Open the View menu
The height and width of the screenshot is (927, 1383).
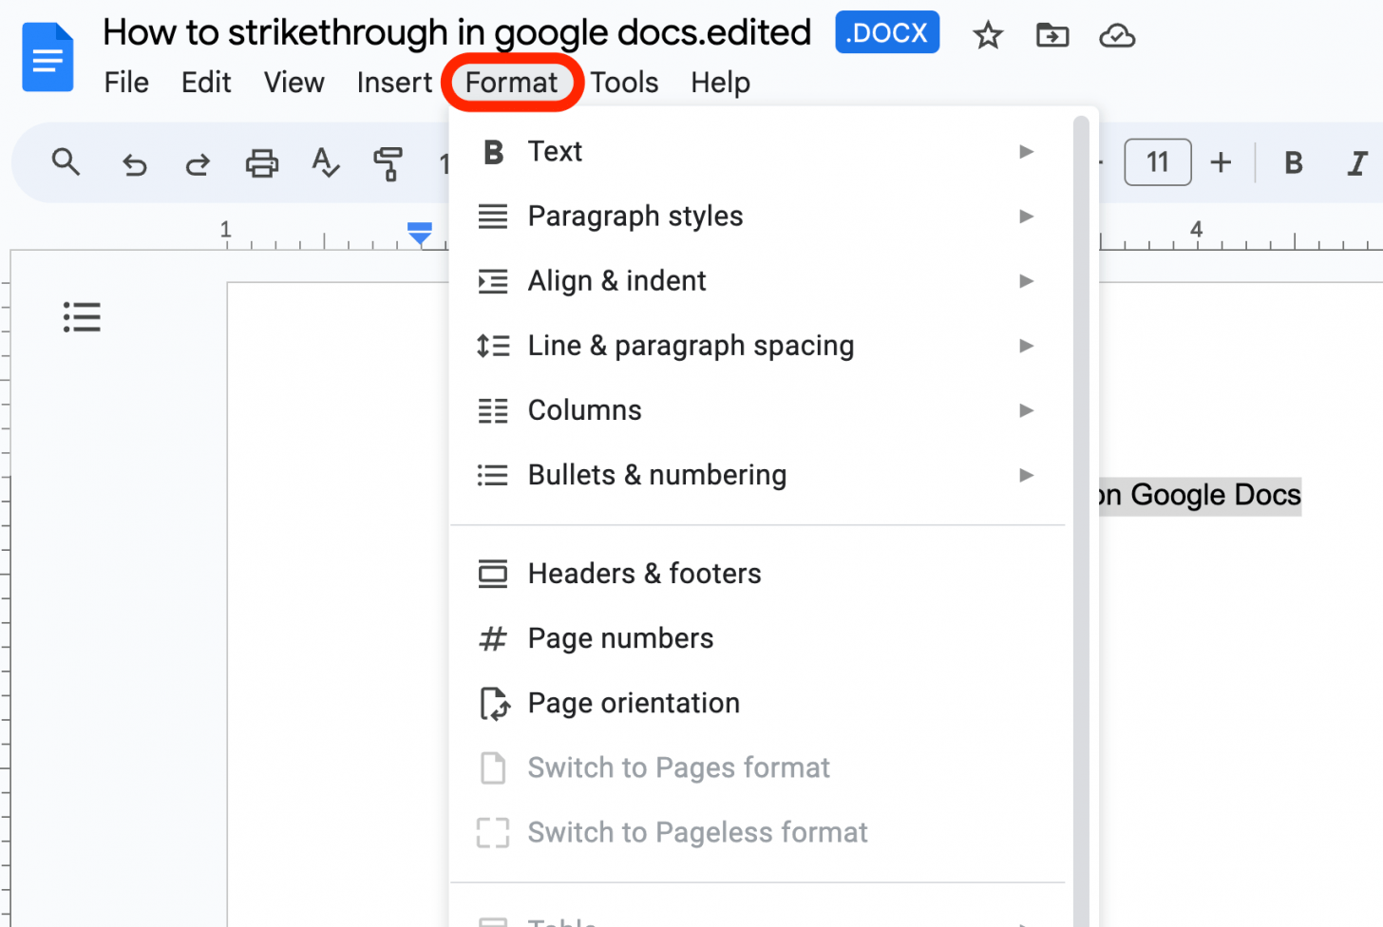(x=294, y=83)
